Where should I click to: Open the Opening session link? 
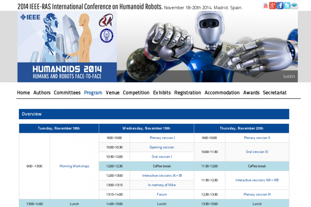[162, 148]
